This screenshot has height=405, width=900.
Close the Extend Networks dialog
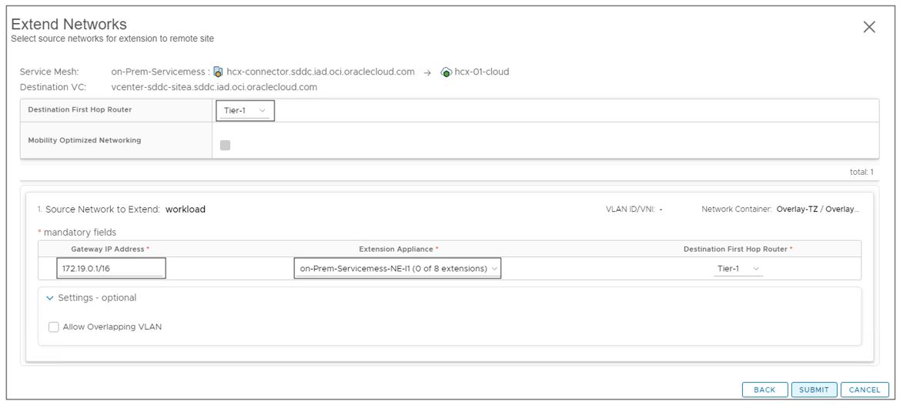tap(869, 27)
